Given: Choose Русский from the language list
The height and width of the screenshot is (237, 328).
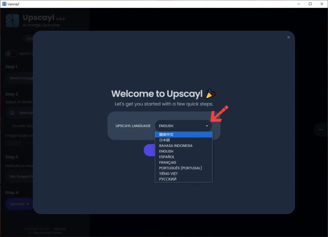Looking at the screenshot, I should [x=183, y=179].
